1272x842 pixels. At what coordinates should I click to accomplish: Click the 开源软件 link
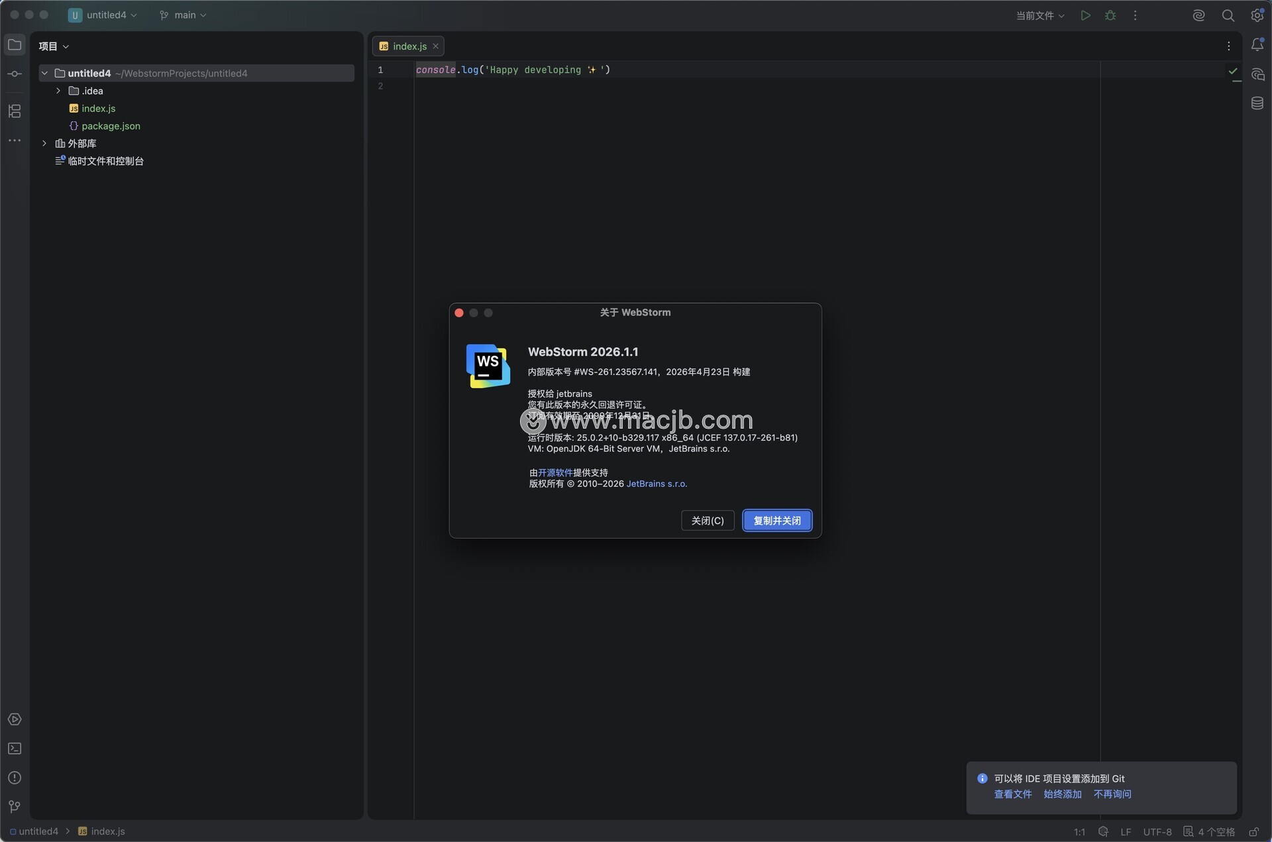pyautogui.click(x=555, y=472)
